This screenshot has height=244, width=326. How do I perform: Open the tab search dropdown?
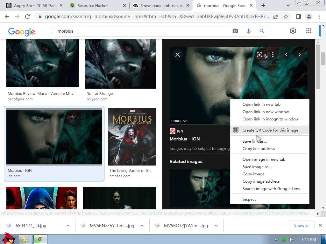288,6
